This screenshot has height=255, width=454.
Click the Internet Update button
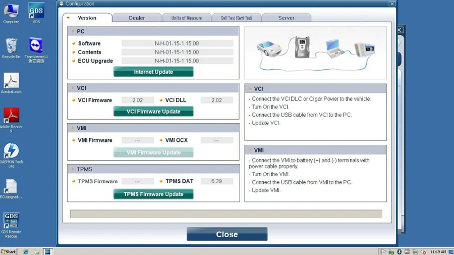153,72
